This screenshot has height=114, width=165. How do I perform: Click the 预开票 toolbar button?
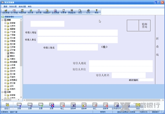31,11
